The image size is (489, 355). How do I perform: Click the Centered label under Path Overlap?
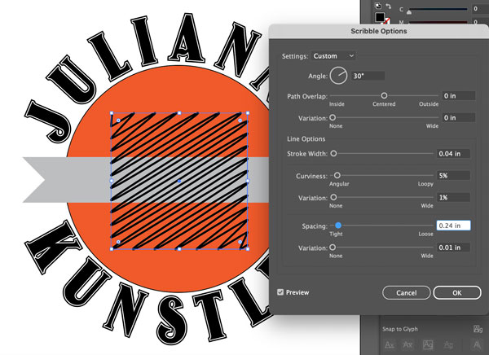click(x=384, y=104)
